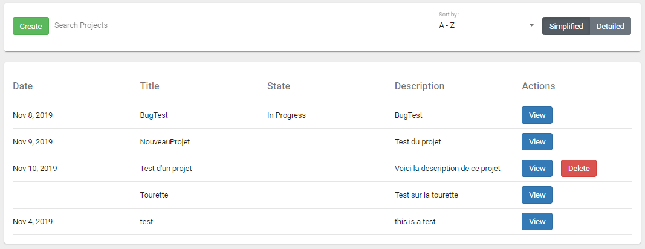View the NouveauProjet project
The height and width of the screenshot is (249, 645).
pos(537,141)
